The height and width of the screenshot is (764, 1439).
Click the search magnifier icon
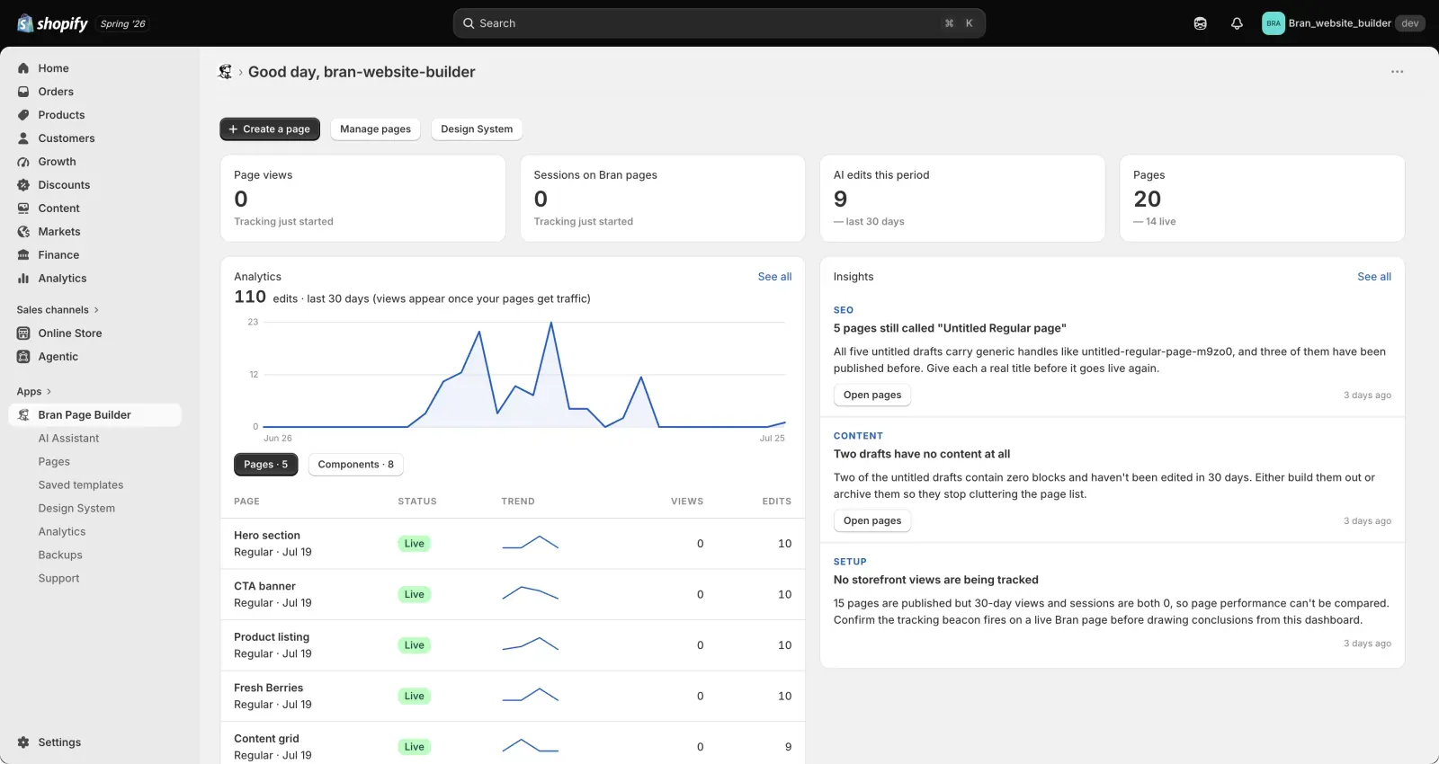(x=469, y=23)
